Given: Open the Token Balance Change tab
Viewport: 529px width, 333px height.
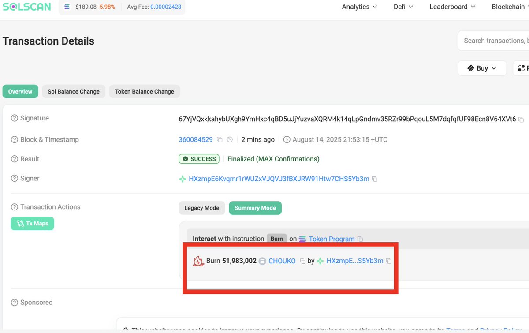Looking at the screenshot, I should 145,91.
